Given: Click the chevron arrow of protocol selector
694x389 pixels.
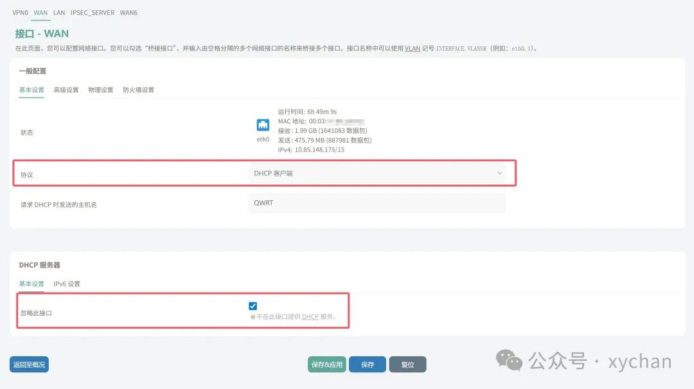Looking at the screenshot, I should click(499, 173).
